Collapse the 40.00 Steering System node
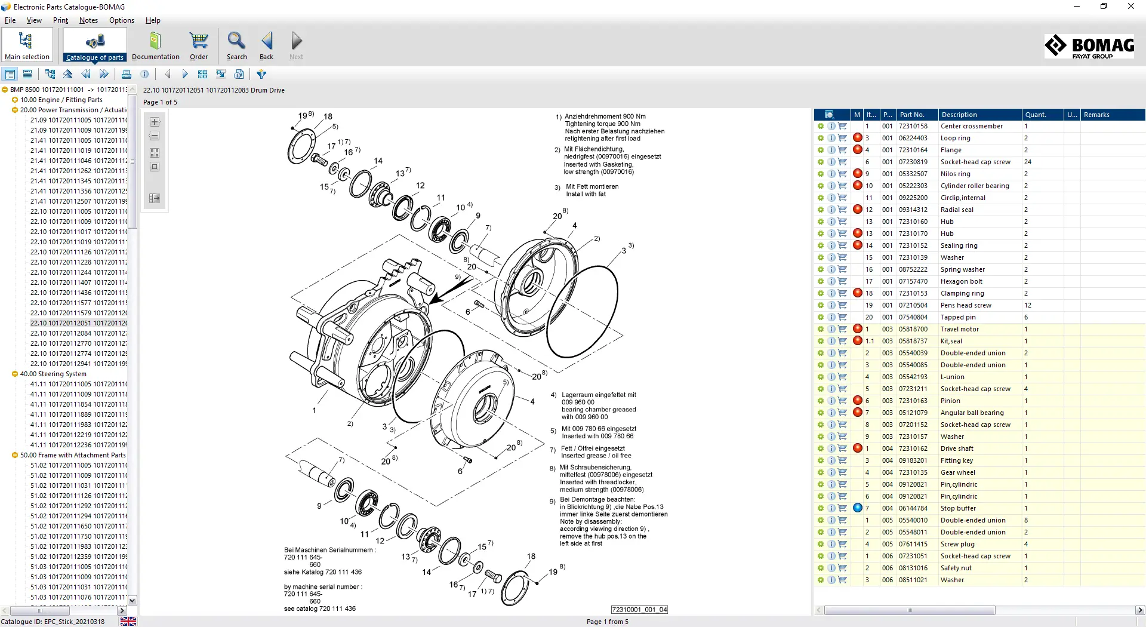The height and width of the screenshot is (627, 1146). click(15, 374)
